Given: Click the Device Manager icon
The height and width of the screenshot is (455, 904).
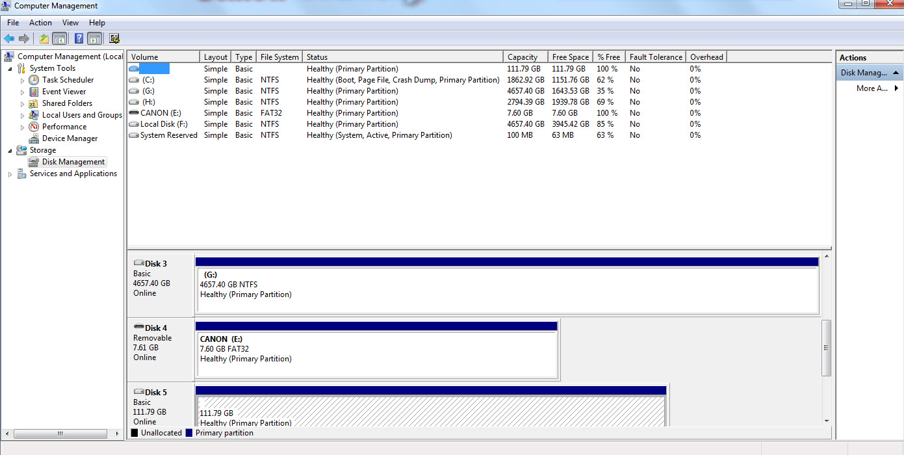Looking at the screenshot, I should tap(33, 138).
